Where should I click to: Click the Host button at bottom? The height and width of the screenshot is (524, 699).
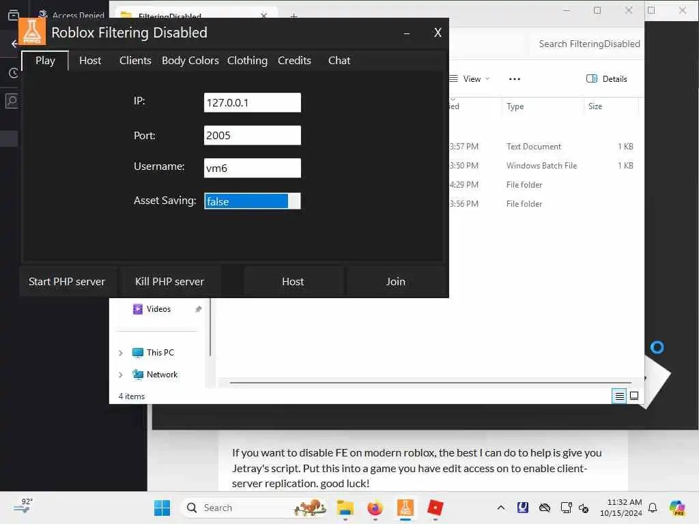[293, 282]
